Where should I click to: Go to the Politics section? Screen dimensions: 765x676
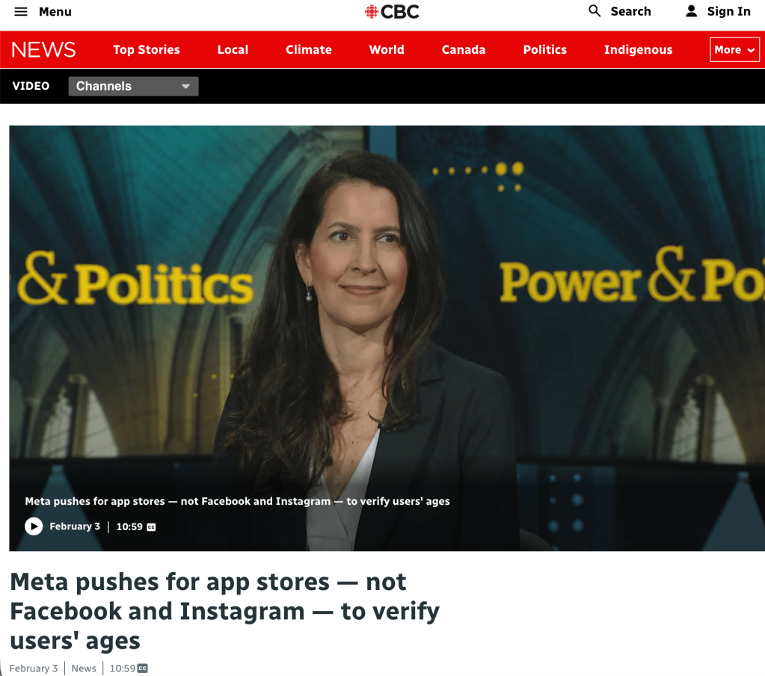(x=545, y=50)
